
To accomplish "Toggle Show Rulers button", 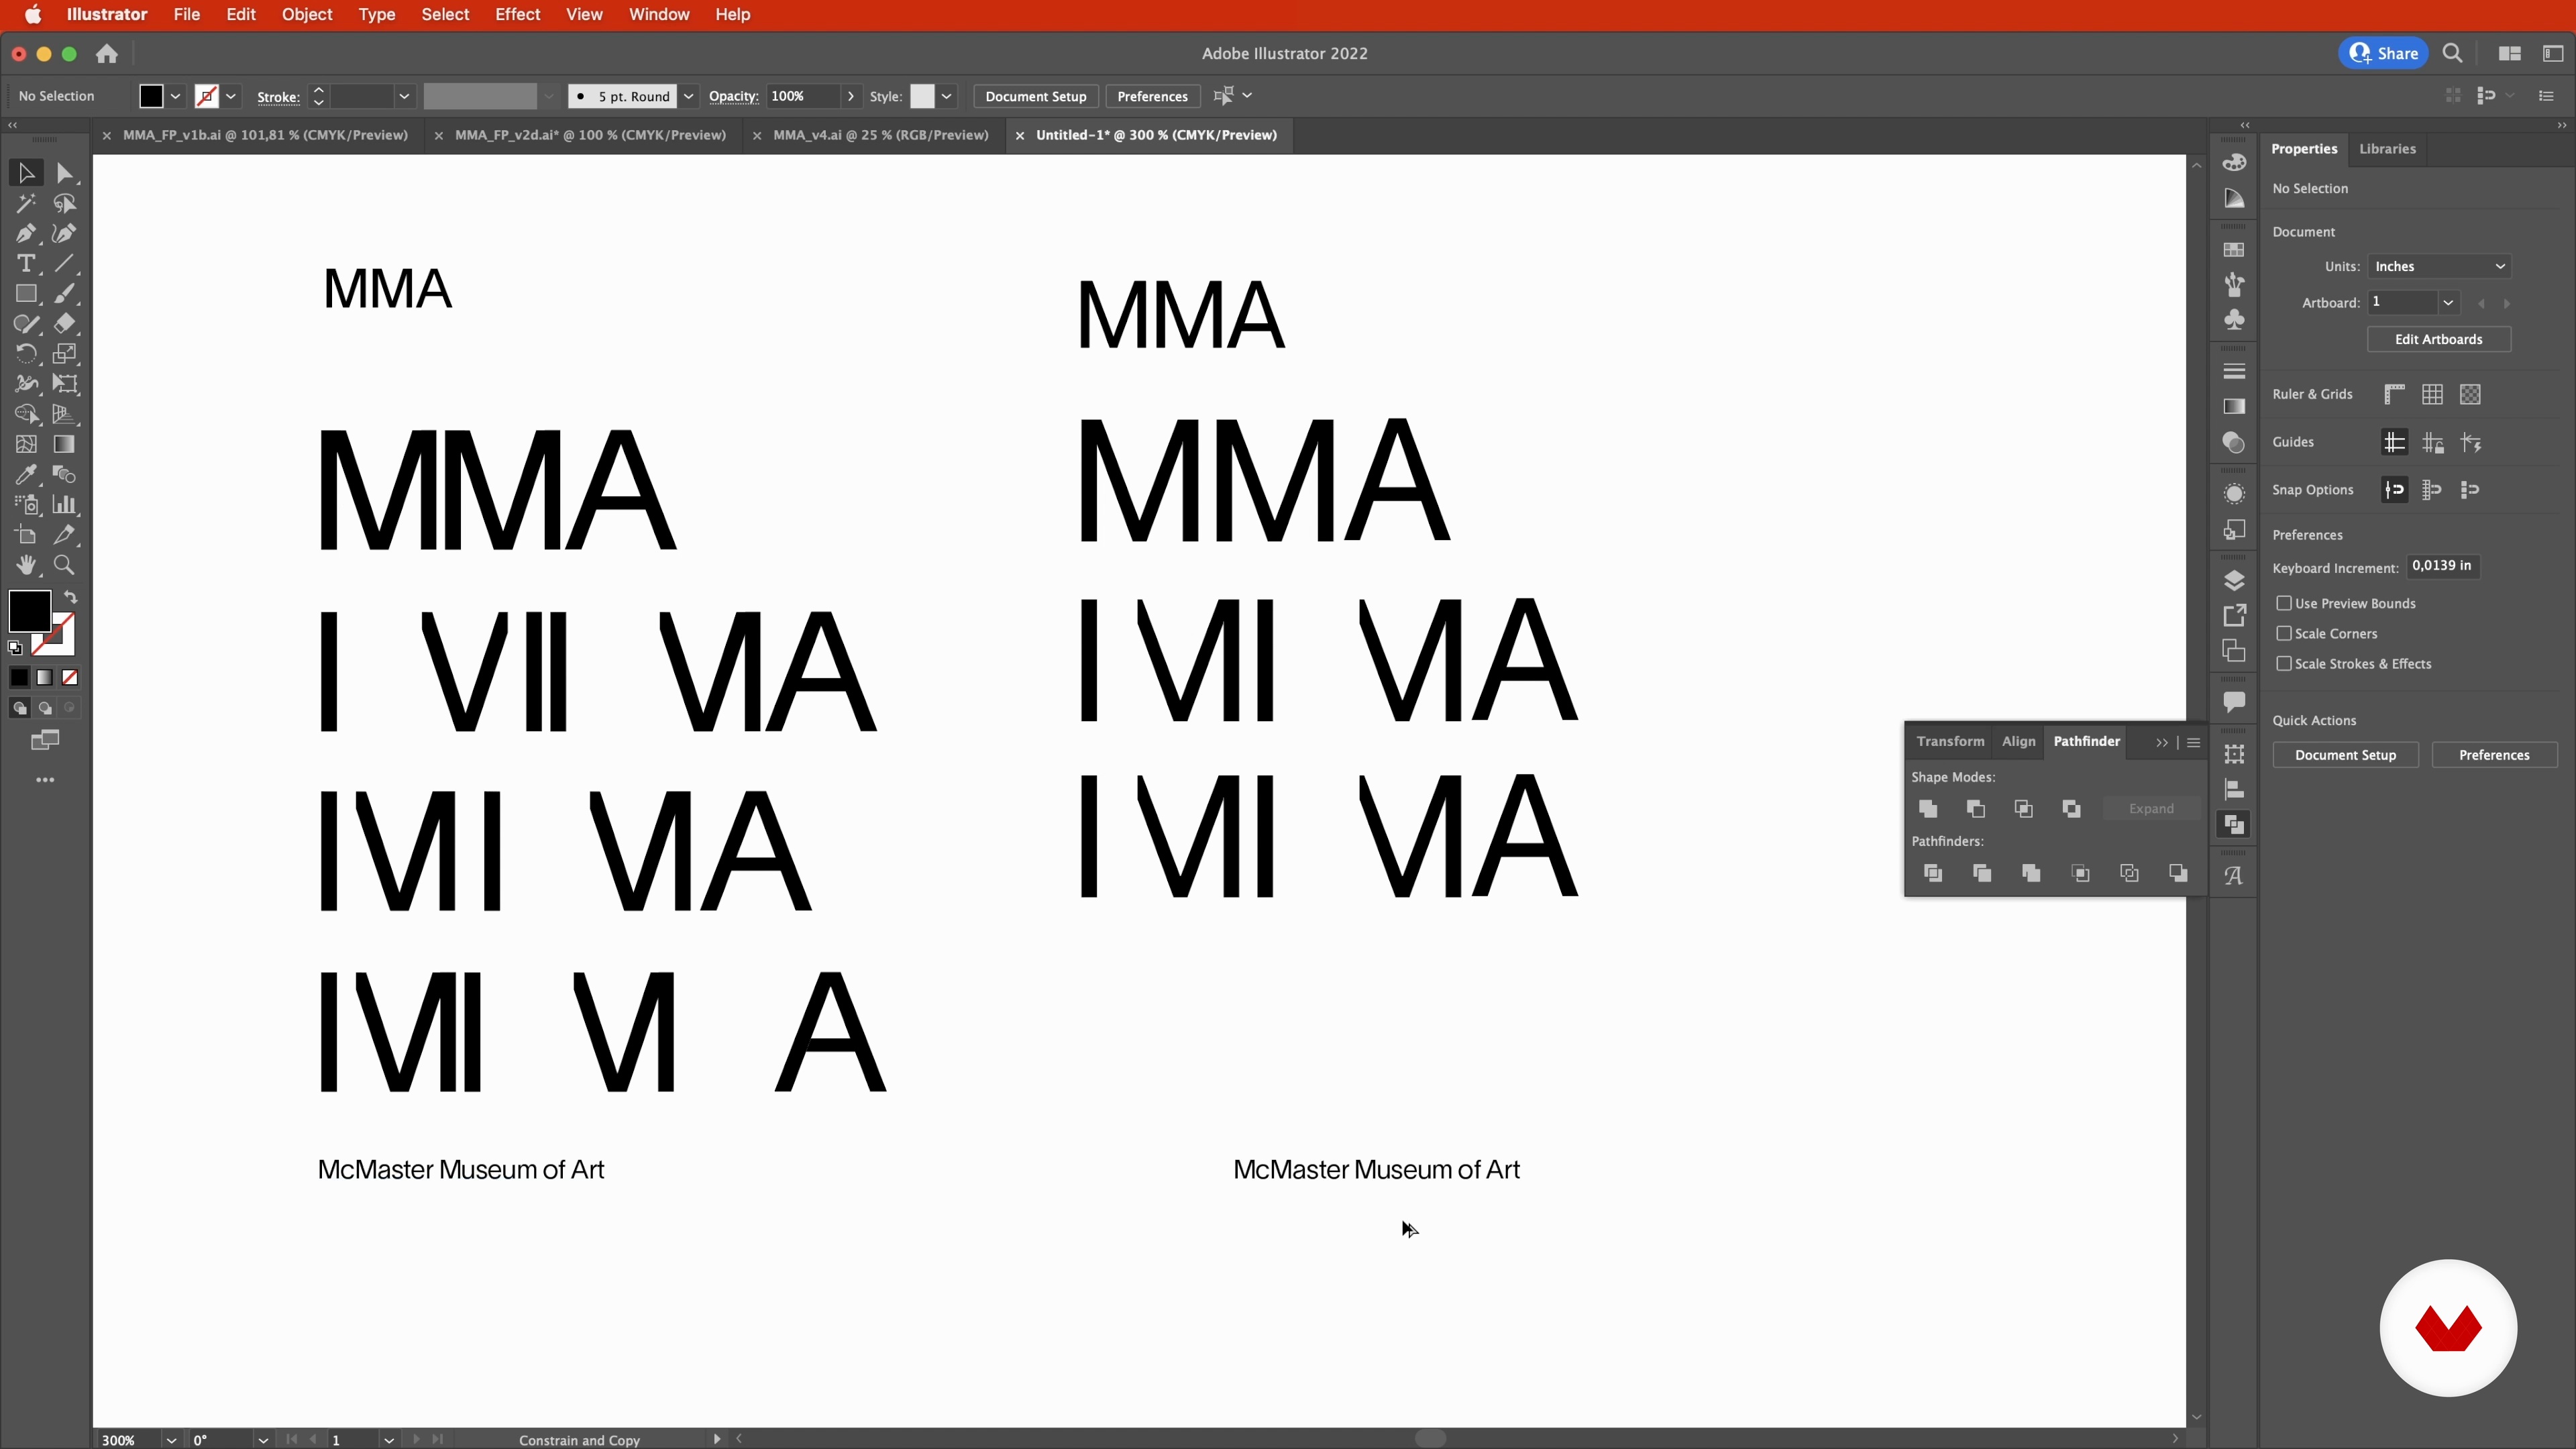I will (x=2394, y=394).
